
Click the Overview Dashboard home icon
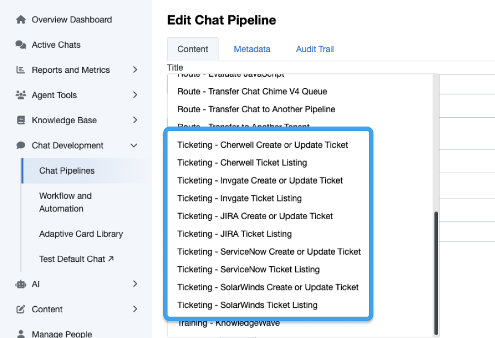(x=21, y=20)
